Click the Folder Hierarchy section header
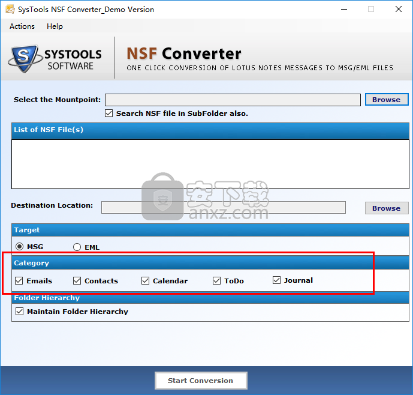Viewport: 413px width, 395px height. [210, 298]
